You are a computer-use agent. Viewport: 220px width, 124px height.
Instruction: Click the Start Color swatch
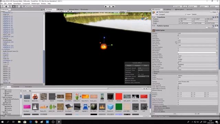[x=197, y=52]
